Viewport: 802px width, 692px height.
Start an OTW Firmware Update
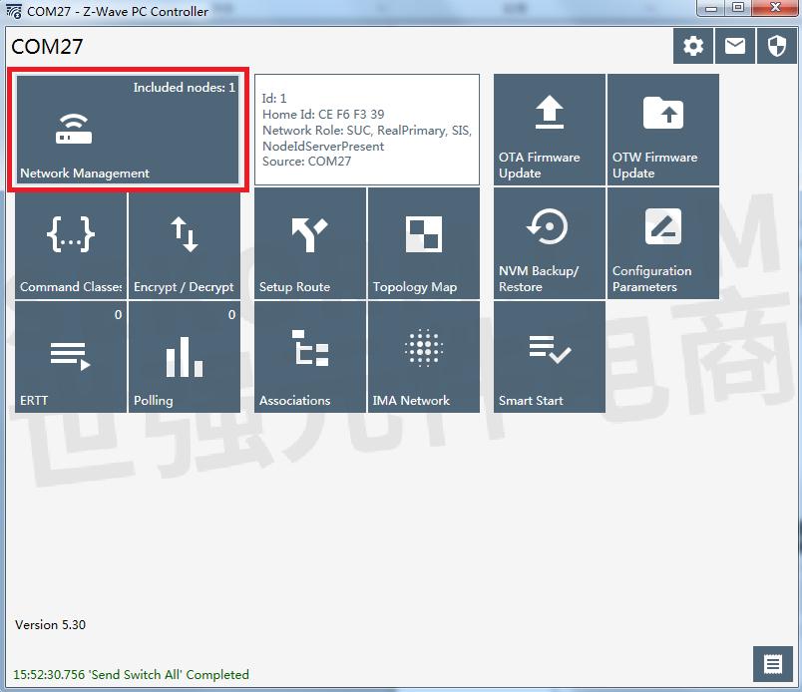pyautogui.click(x=661, y=130)
